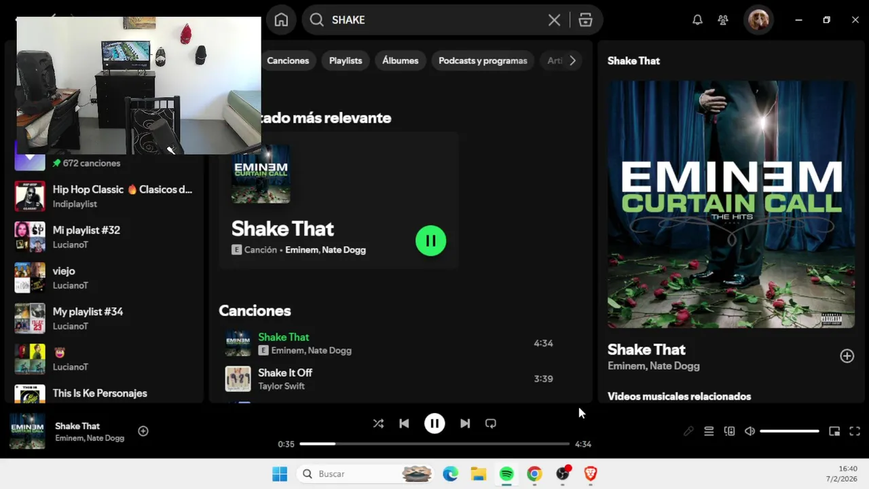The width and height of the screenshot is (869, 489).
Task: Skip to next track
Action: [x=465, y=423]
